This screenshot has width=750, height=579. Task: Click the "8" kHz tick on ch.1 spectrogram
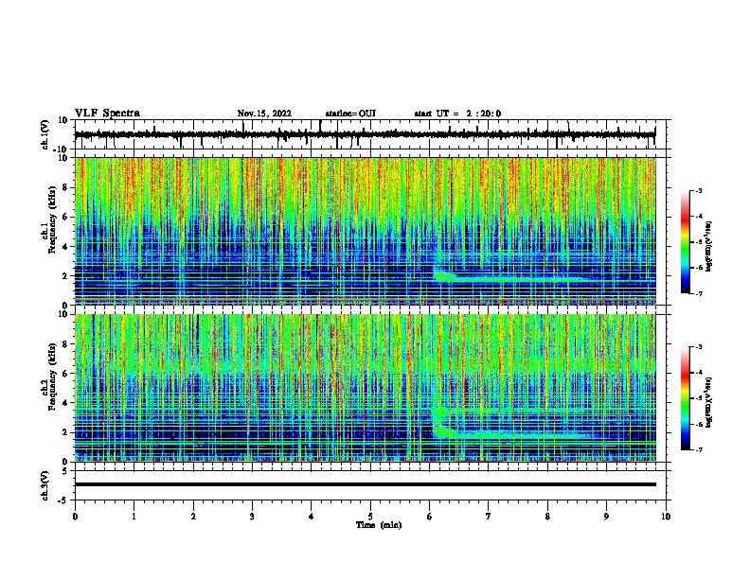point(65,187)
